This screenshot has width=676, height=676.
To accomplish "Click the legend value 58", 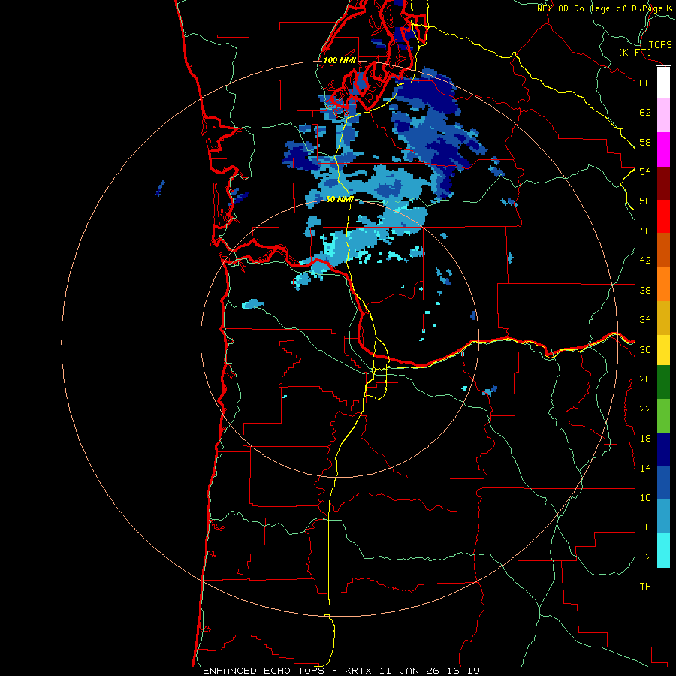I will pos(645,142).
